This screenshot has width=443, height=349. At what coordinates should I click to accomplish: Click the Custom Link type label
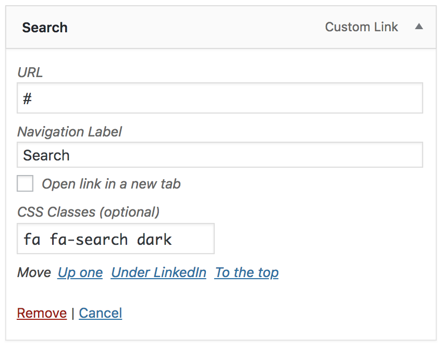[x=361, y=27]
